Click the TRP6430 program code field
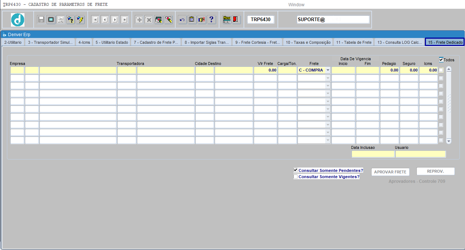This screenshot has width=465, height=250. pyautogui.click(x=261, y=19)
